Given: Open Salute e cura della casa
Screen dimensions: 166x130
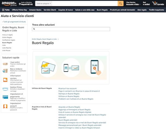Looking at the screenshot, I should tap(85, 10).
